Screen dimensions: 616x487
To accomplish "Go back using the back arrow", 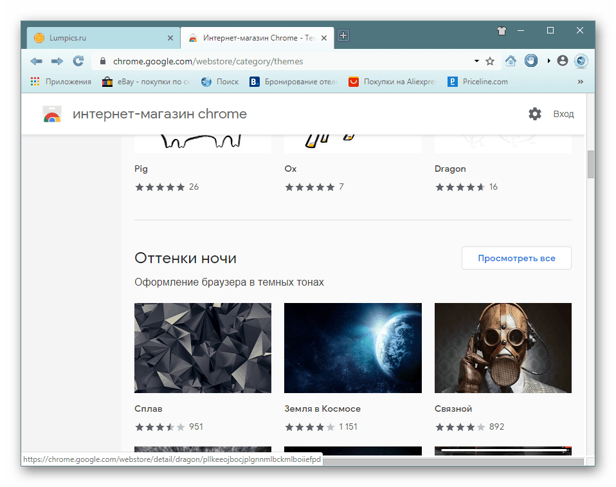I will [x=36, y=60].
